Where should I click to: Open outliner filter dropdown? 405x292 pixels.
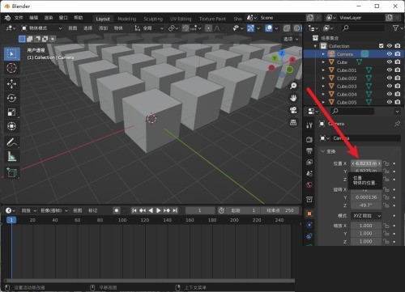397,28
